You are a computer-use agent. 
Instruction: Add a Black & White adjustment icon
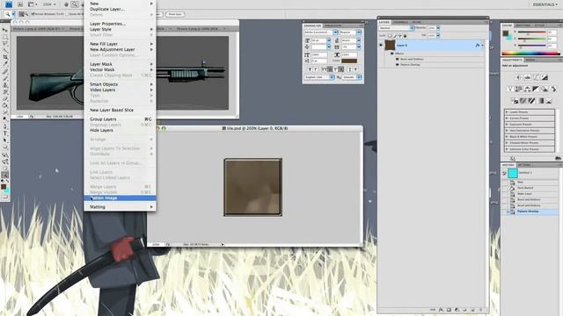(x=536, y=89)
